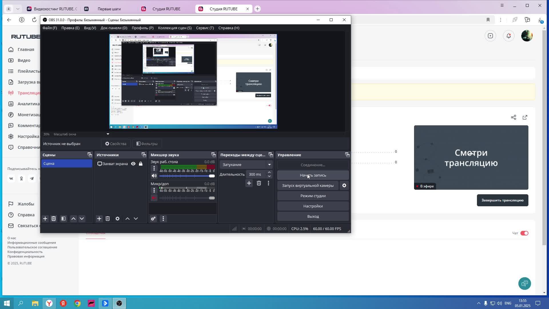Click Начать запись button

click(x=313, y=175)
